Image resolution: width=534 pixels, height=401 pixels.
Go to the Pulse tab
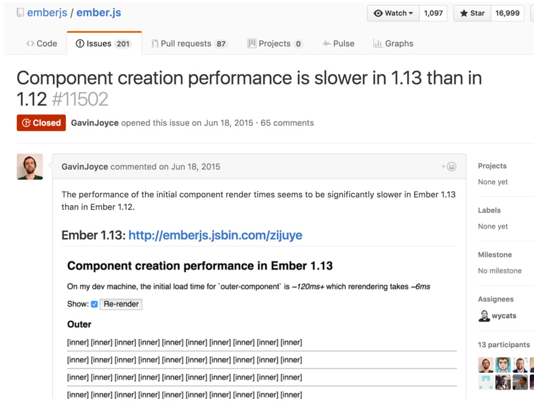(338, 44)
